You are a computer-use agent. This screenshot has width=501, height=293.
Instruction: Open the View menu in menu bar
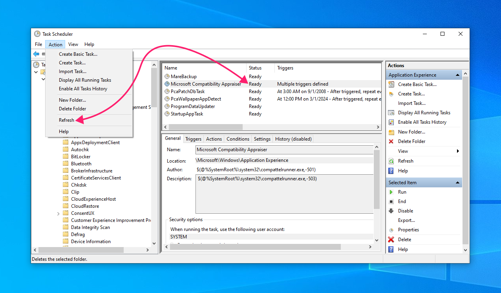tap(73, 44)
